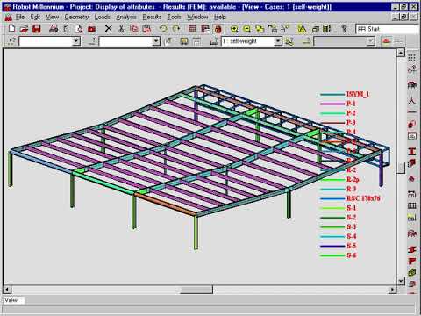The image size is (421, 316).
Task: Click the nodes grid icon in right toolbar
Action: pos(411,58)
